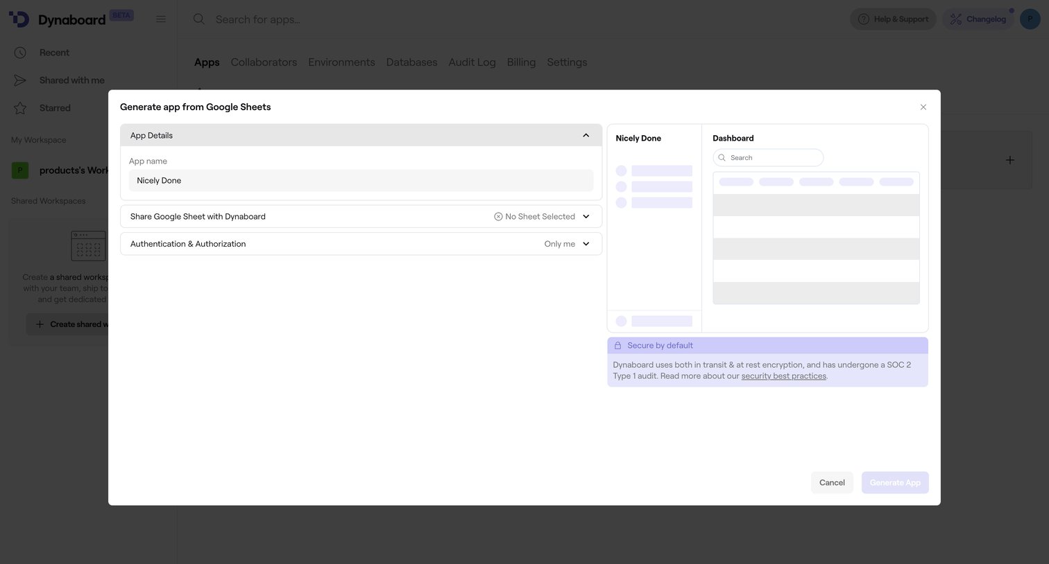Screen dimensions: 1049x564
Task: Click the BETA badge next to Dynaboard
Action: tap(121, 15)
